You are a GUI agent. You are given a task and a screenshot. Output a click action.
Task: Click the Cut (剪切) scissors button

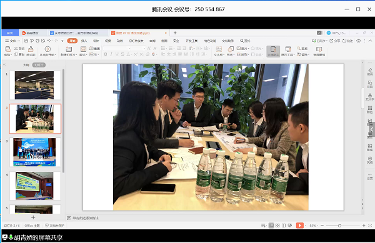19,49
